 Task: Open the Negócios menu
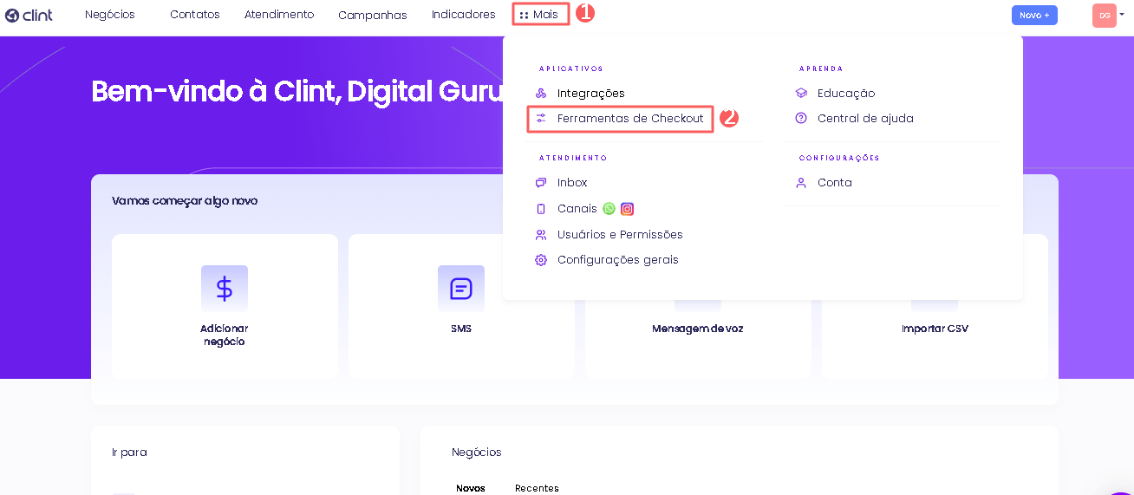110,15
